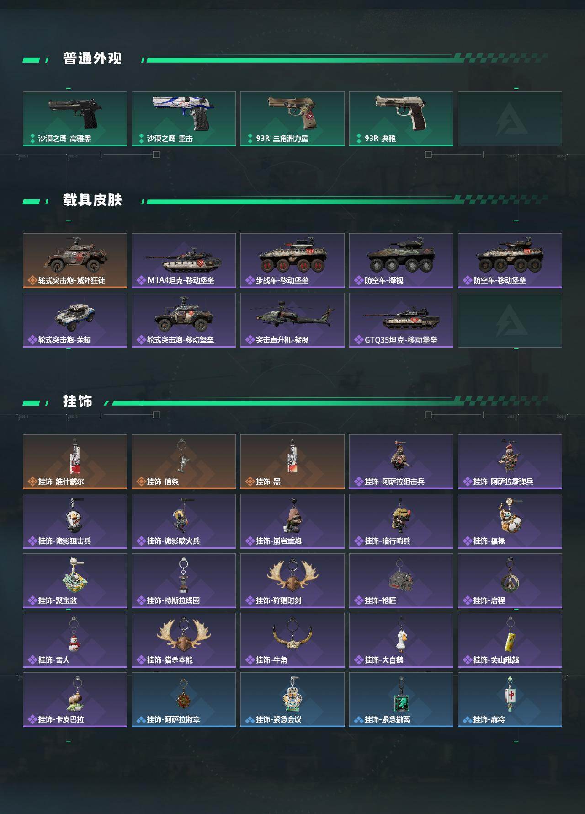Viewport: 585px width, 814px height.
Task: Select 轮式突击炮-域外狂徒 vehicle skin
Action: 75,261
